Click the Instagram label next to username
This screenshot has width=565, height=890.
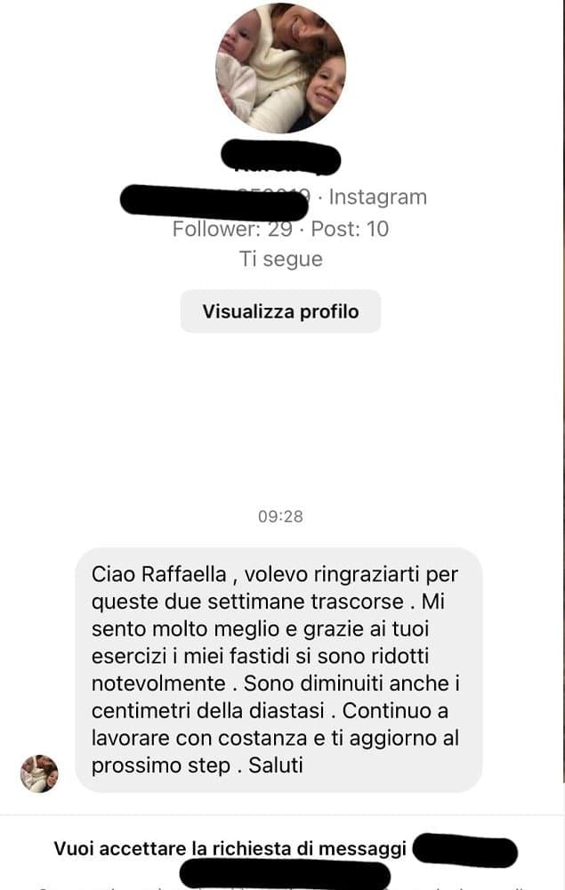[x=378, y=197]
